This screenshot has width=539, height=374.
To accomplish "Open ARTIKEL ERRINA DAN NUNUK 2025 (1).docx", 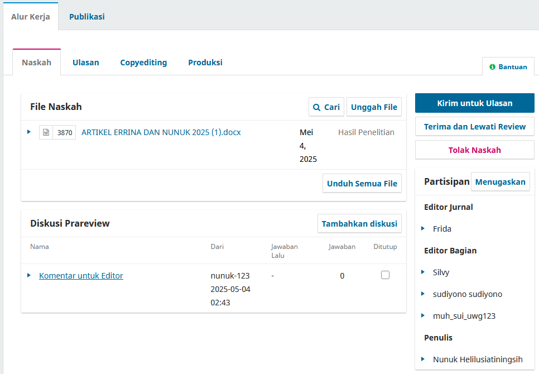I will click(161, 132).
